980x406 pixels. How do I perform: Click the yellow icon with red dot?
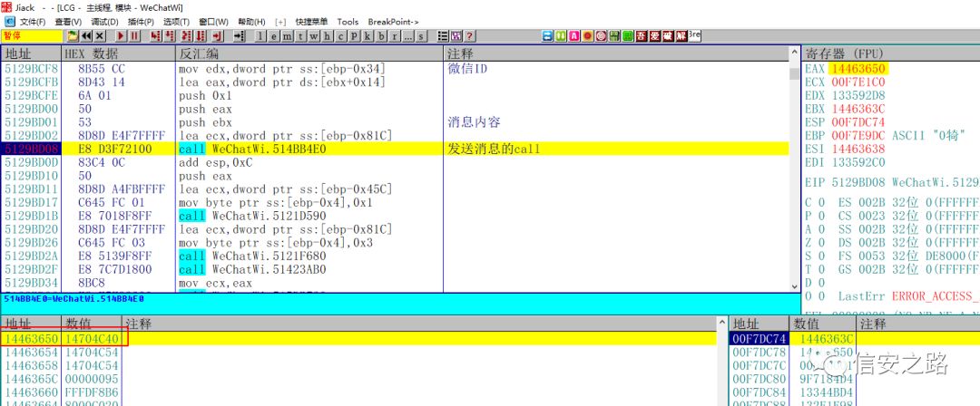tap(587, 35)
